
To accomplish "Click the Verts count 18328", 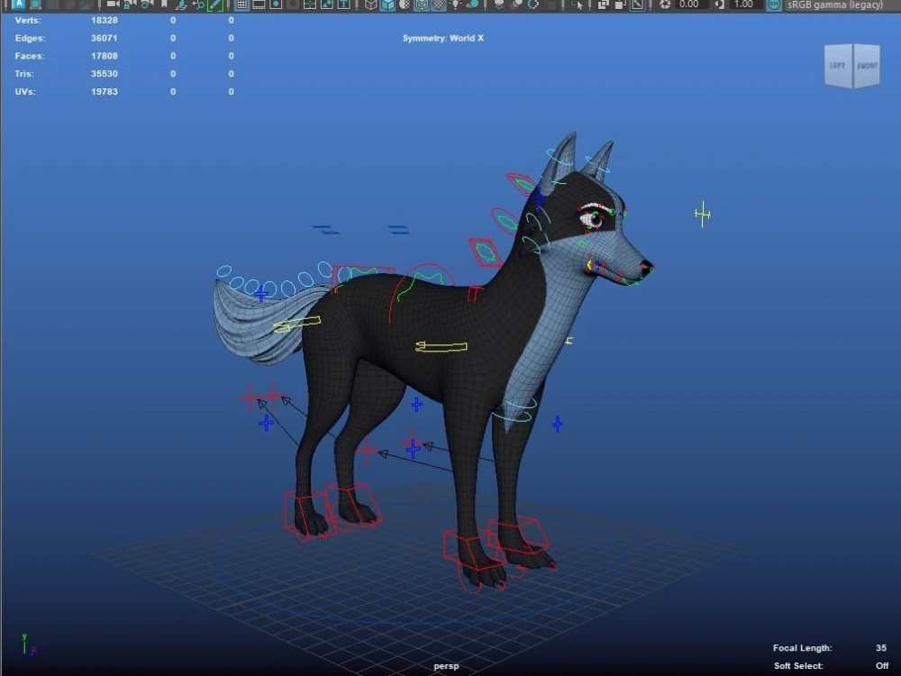I will 104,20.
